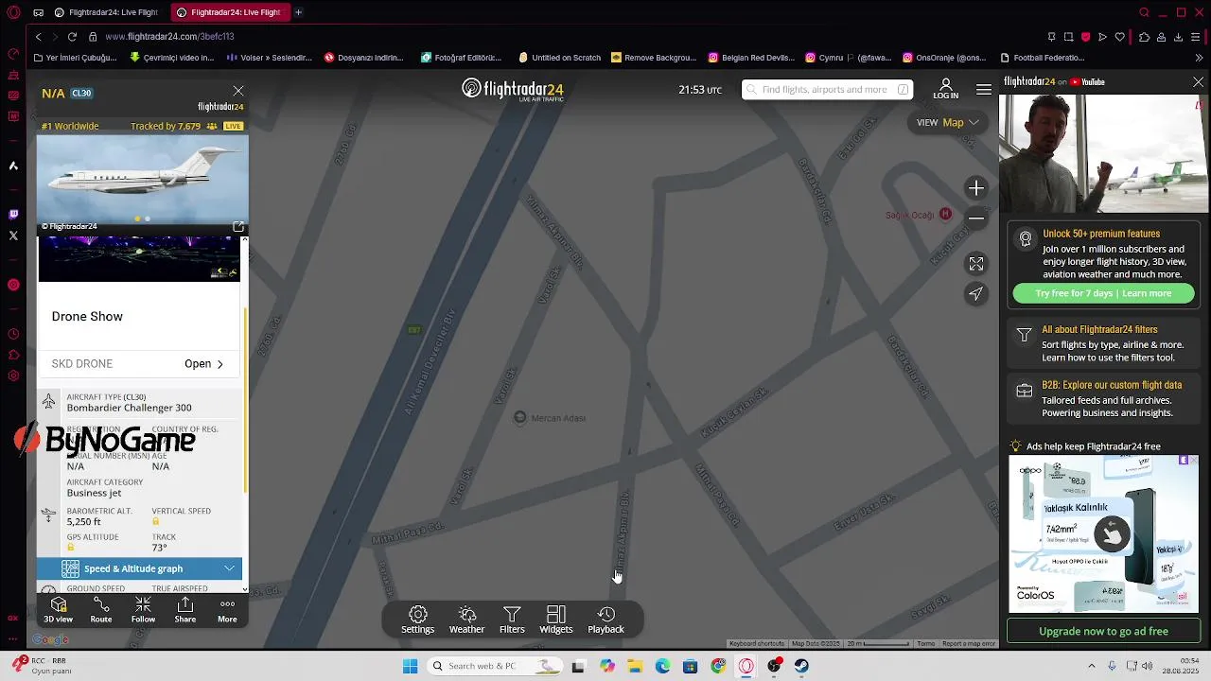The height and width of the screenshot is (681, 1211).
Task: Open the Log in account menu
Action: tap(945, 90)
